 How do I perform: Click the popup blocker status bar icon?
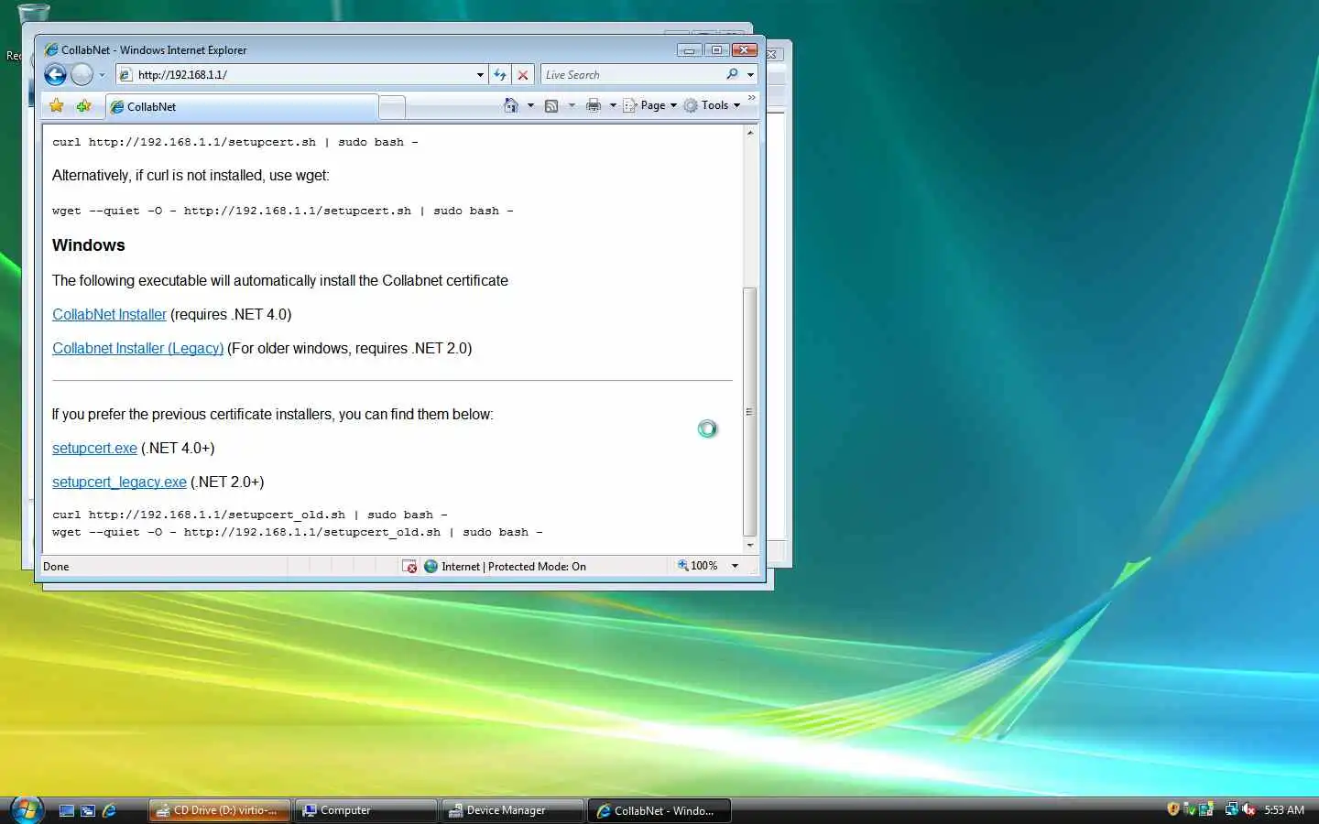coord(409,566)
